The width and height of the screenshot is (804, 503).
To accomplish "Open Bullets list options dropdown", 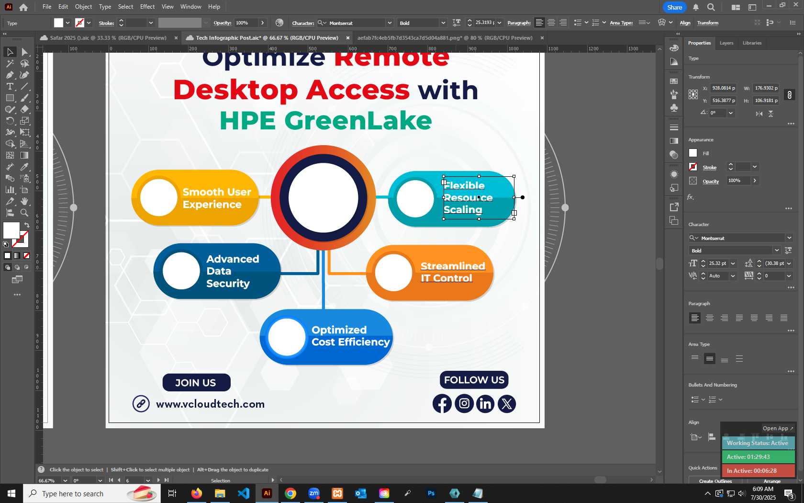I will click(703, 400).
